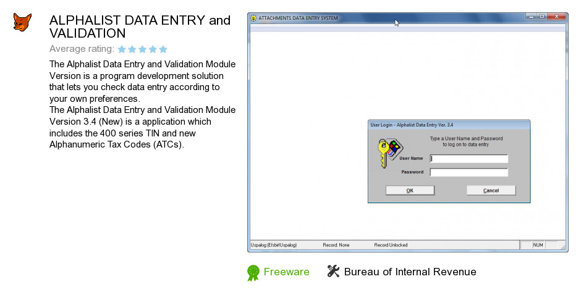Click the User Login dialog title bar
The image size is (581, 300).
click(449, 125)
